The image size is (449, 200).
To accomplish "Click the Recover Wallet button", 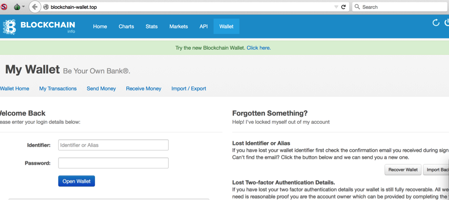I will click(x=403, y=170).
